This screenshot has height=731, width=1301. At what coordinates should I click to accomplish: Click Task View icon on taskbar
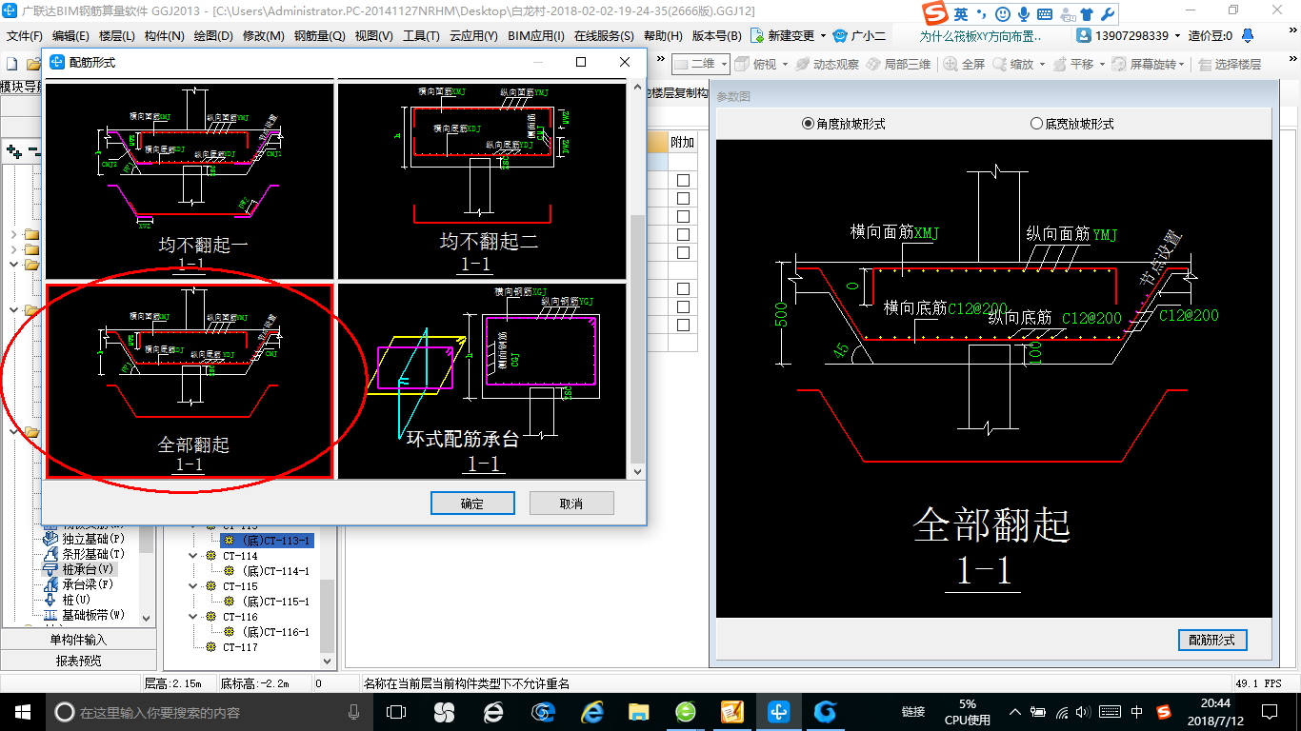pyautogui.click(x=396, y=712)
